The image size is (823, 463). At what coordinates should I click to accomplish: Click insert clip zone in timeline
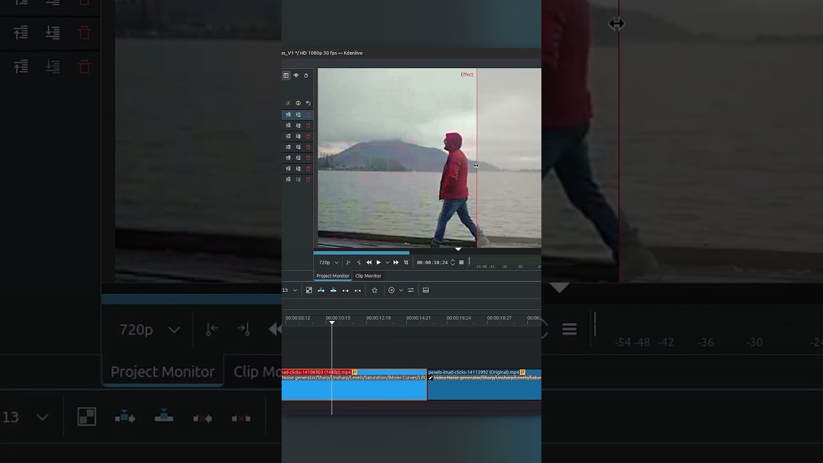tap(321, 290)
